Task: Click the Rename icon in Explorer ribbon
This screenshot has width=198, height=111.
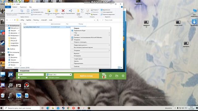Action: [70, 11]
